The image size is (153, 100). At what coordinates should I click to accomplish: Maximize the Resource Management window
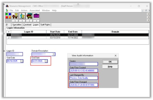coord(139,6)
